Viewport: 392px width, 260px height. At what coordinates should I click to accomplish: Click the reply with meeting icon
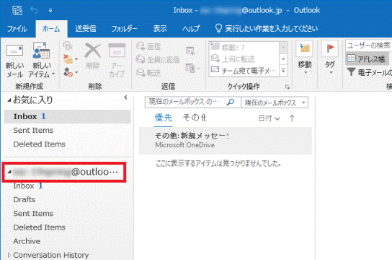point(190,51)
